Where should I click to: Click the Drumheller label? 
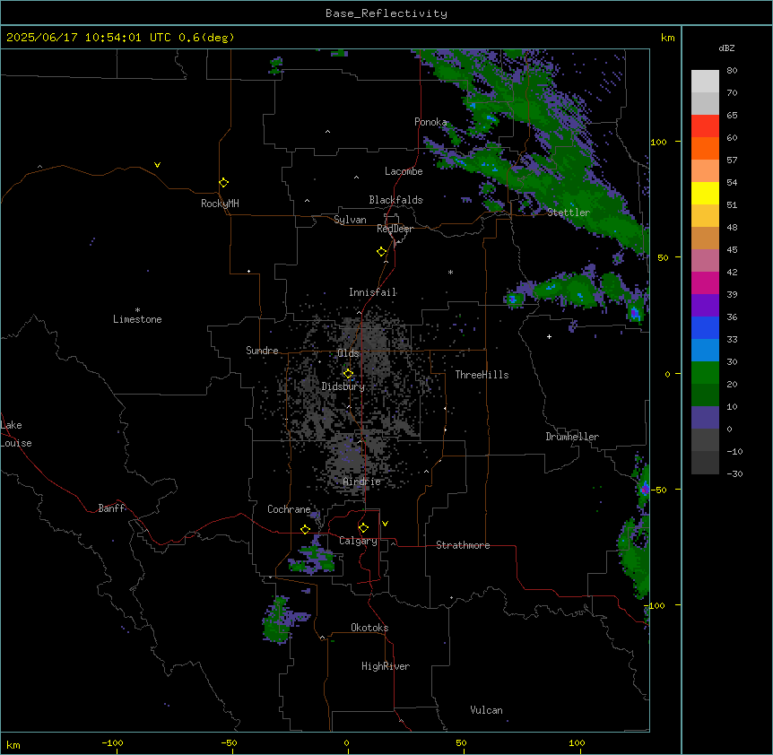point(572,437)
